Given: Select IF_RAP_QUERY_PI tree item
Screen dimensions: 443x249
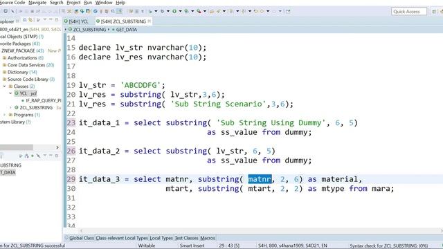Looking at the screenshot, I should (43, 100).
